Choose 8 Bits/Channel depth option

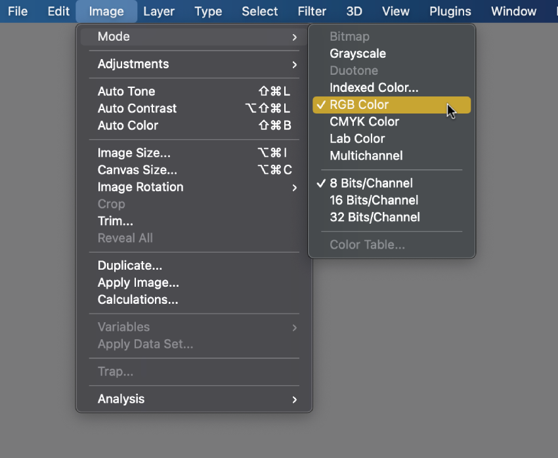click(x=371, y=183)
